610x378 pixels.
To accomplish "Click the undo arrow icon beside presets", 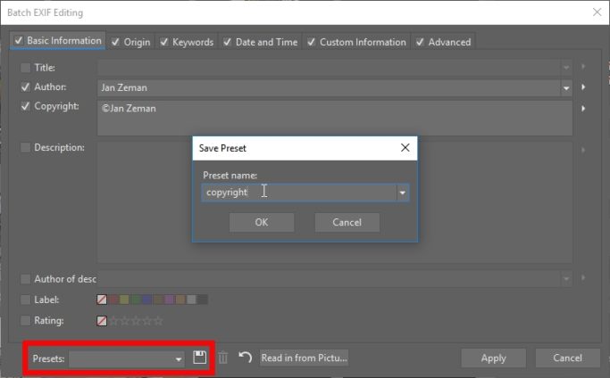I will tap(245, 357).
